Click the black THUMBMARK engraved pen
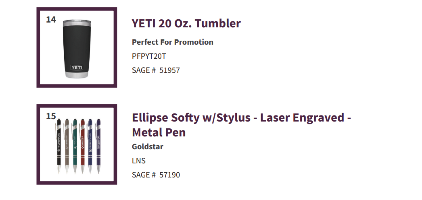The height and width of the screenshot is (200, 422). point(58,146)
